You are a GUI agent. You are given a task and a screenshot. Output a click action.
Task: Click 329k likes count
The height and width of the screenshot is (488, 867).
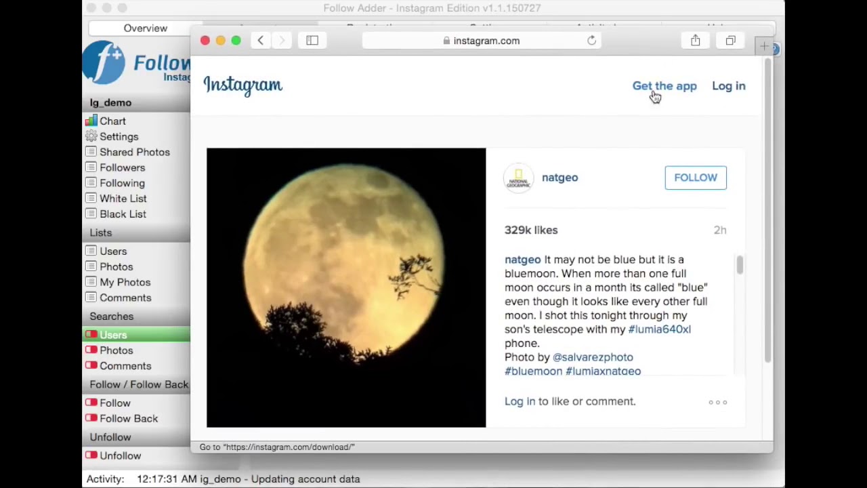coord(531,230)
